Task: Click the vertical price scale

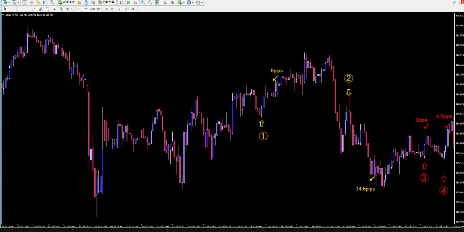Action: (458, 119)
